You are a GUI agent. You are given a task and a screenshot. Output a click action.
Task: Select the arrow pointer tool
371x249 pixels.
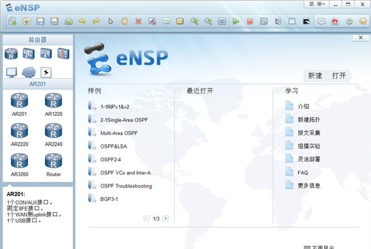coord(110,21)
